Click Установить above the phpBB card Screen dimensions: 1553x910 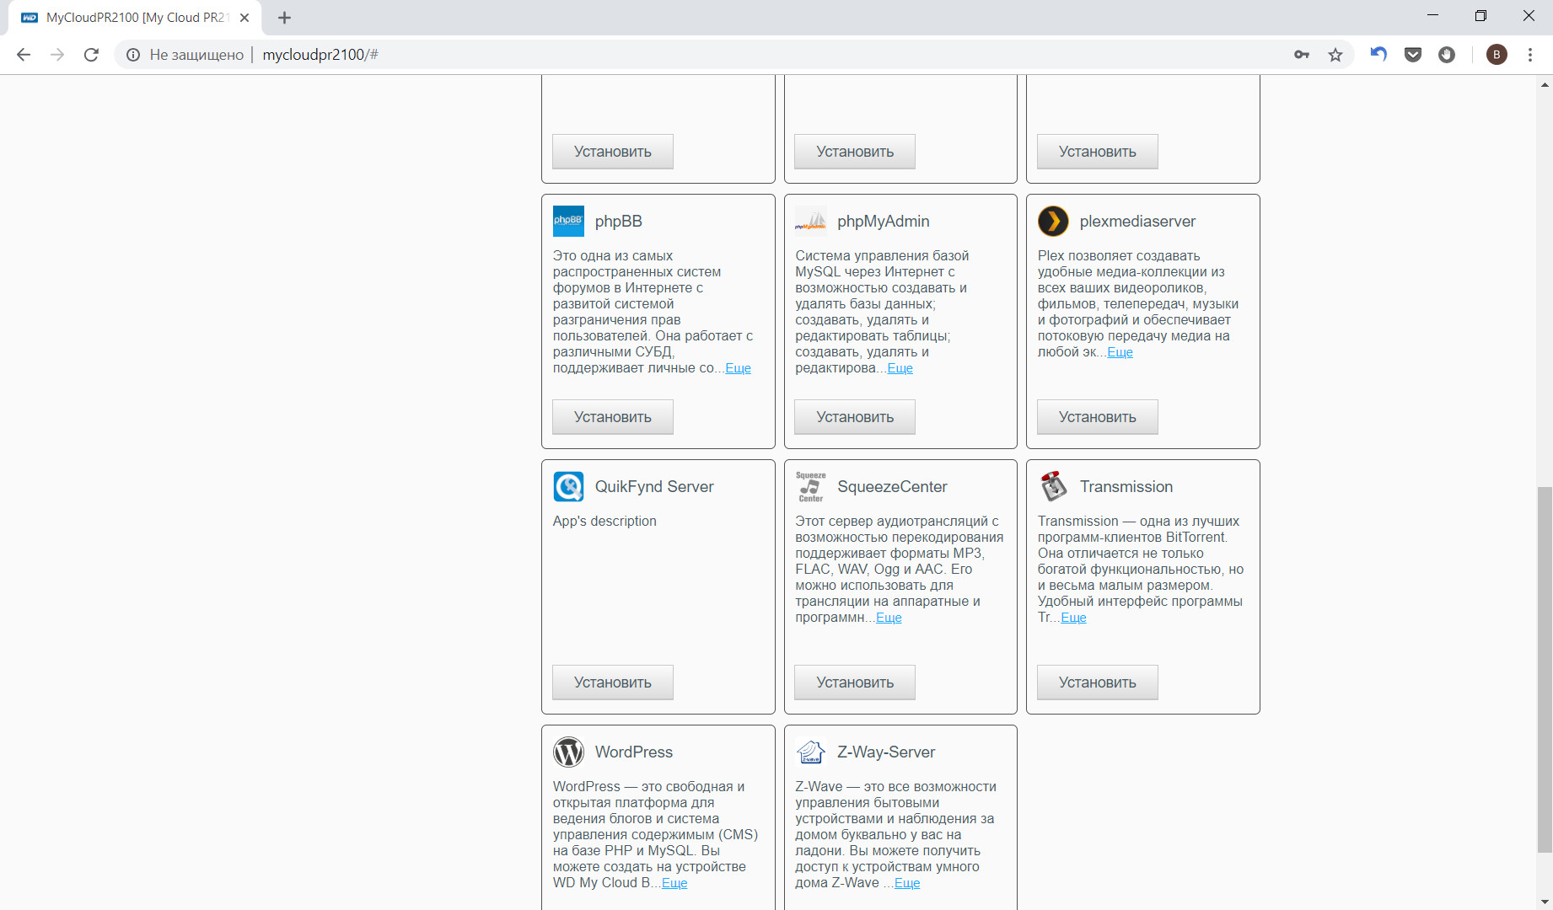click(x=613, y=152)
